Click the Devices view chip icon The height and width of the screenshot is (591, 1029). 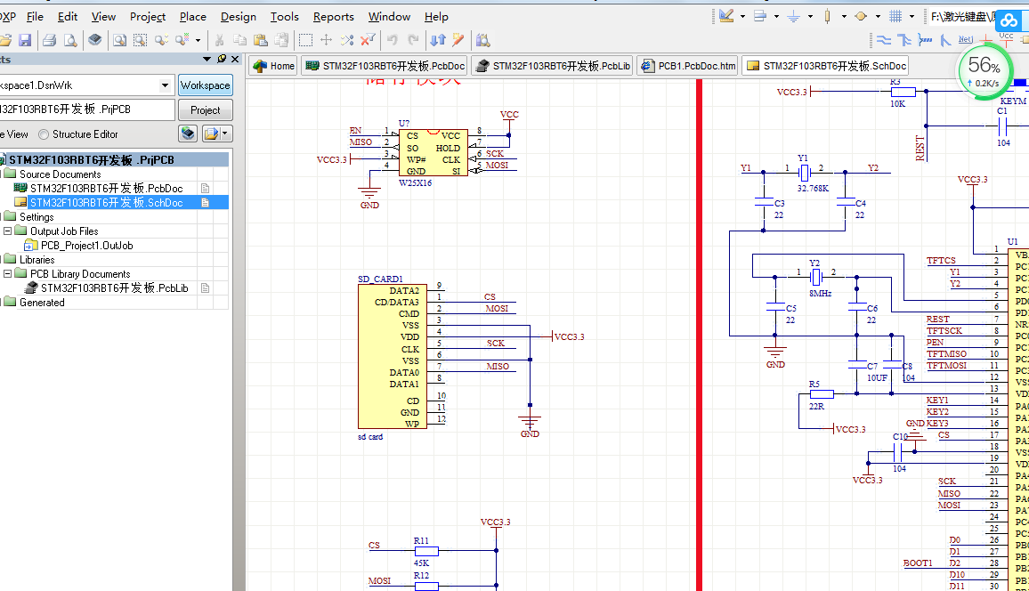point(95,41)
